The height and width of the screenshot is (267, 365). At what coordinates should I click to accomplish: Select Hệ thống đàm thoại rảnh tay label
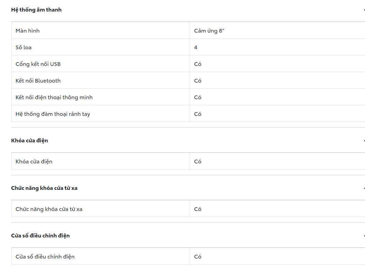click(53, 114)
